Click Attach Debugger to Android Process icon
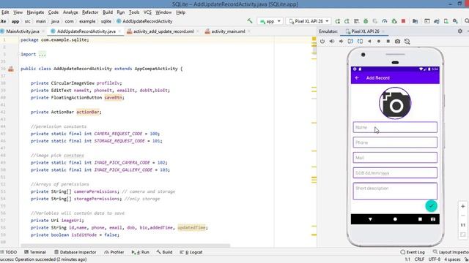Image resolution: width=469 pixels, height=263 pixels. coord(394,21)
